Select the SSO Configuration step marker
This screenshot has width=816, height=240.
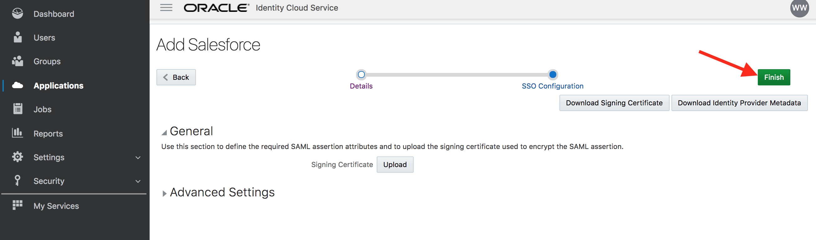553,75
